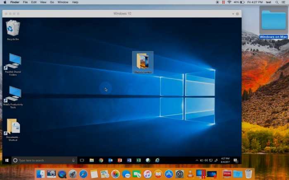Open the Trash in the Dock
Screen dimensions: 289x180
coord(248,173)
